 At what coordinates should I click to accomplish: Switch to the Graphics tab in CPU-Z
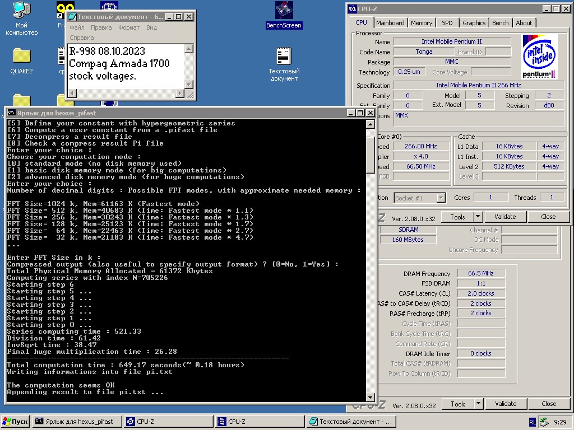point(474,23)
